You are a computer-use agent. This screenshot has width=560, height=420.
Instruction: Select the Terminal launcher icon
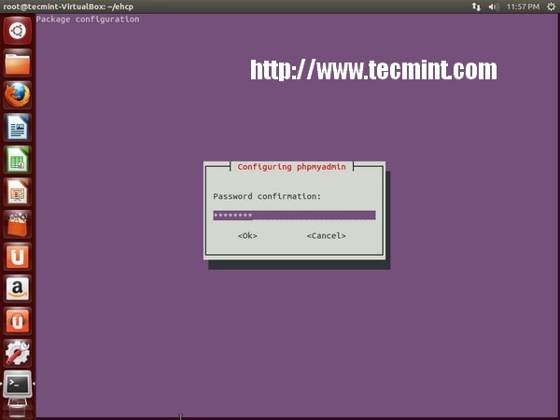coord(18,385)
